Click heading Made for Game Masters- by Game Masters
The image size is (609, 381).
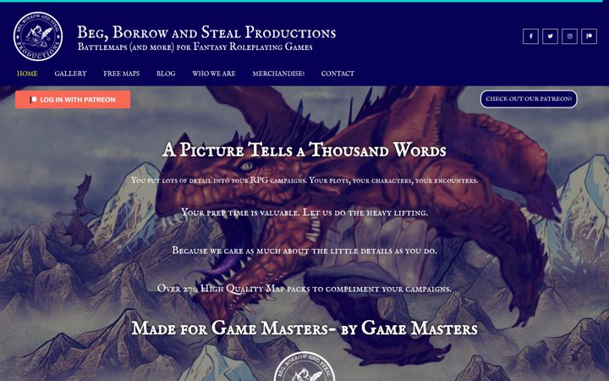pyautogui.click(x=304, y=329)
